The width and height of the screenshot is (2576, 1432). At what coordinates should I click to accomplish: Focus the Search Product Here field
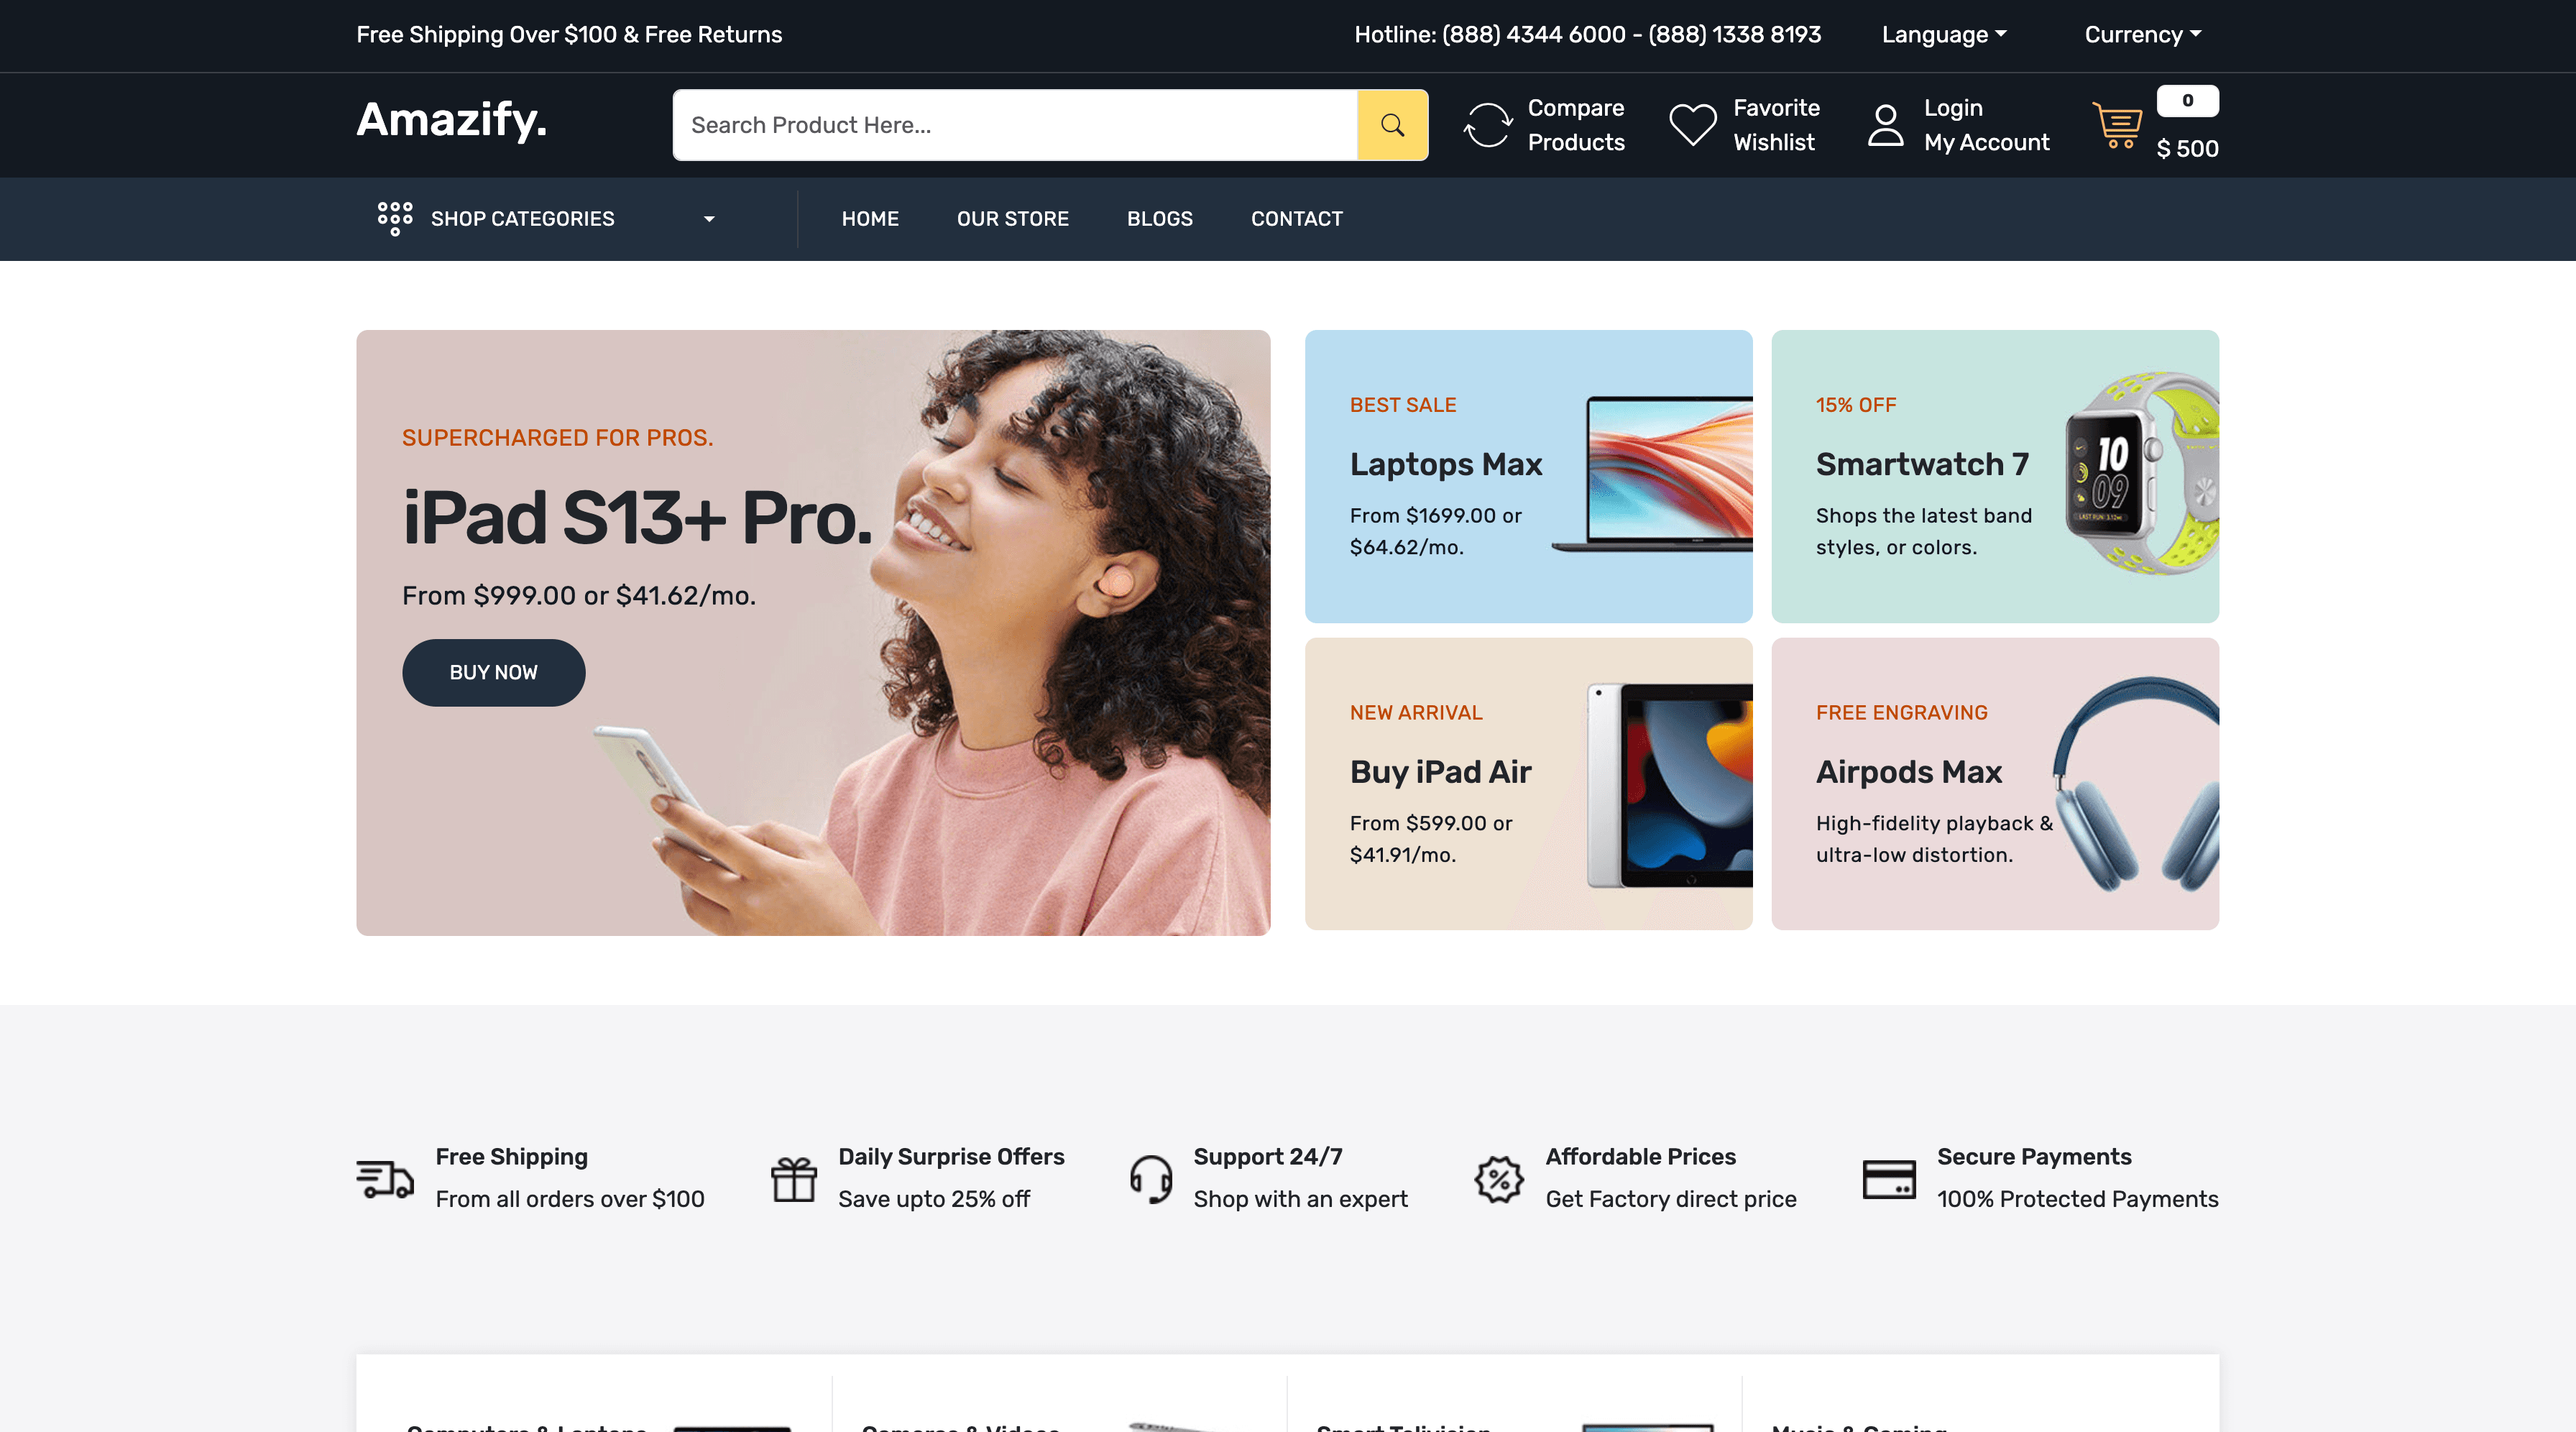[1015, 125]
